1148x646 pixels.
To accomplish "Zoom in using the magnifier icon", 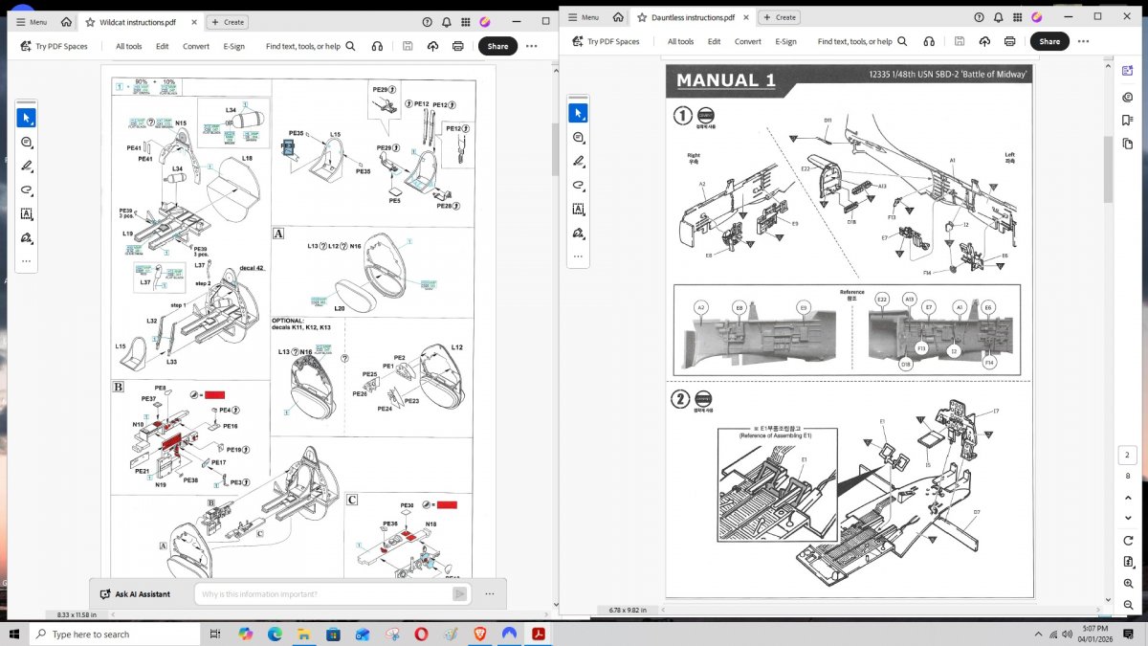I will 1127,584.
